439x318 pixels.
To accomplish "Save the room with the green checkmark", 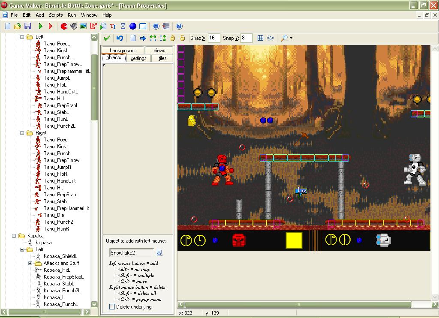I will 106,38.
